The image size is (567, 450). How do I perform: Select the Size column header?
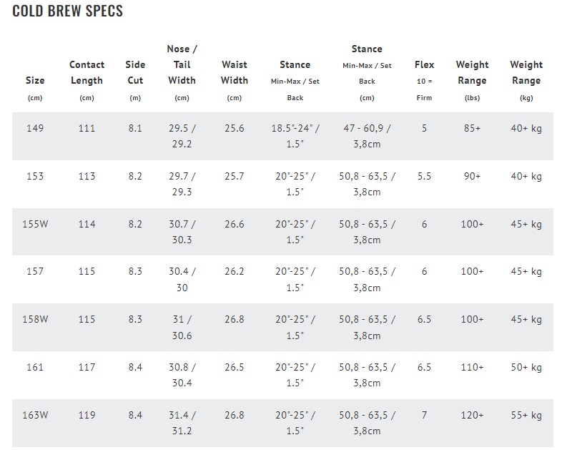(35, 88)
